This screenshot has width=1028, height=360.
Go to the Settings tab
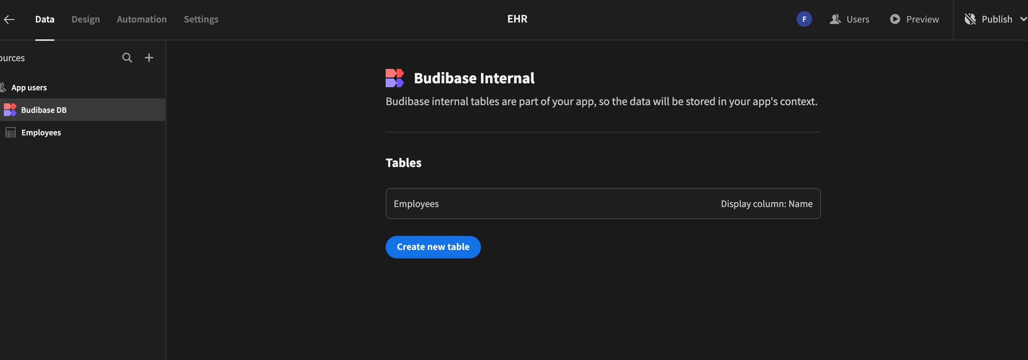tap(201, 19)
